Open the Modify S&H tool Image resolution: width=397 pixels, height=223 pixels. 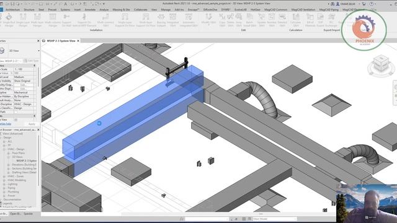[208, 20]
